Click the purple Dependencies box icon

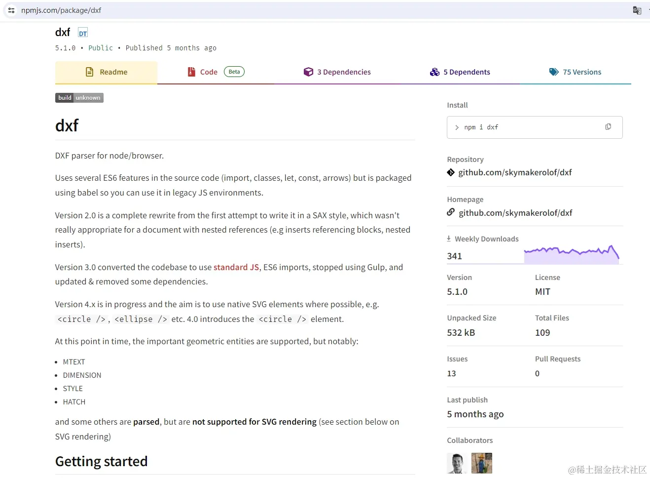308,72
